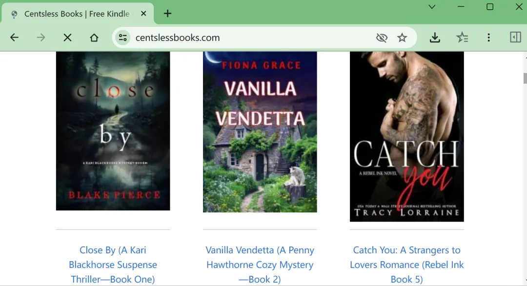Open the downloads panel

tap(435, 37)
